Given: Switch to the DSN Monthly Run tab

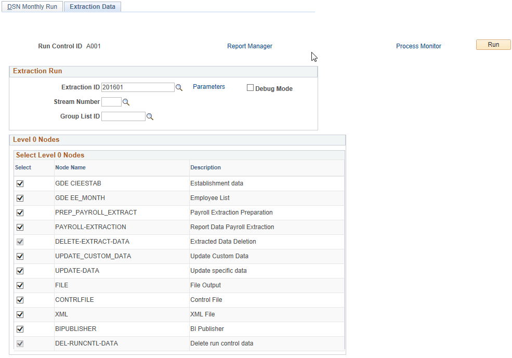Looking at the screenshot, I should pos(32,6).
